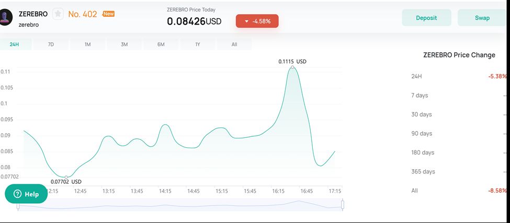The image size is (510, 223).
Task: Click the ZEREBRO token avatar icon
Action: click(x=5, y=17)
